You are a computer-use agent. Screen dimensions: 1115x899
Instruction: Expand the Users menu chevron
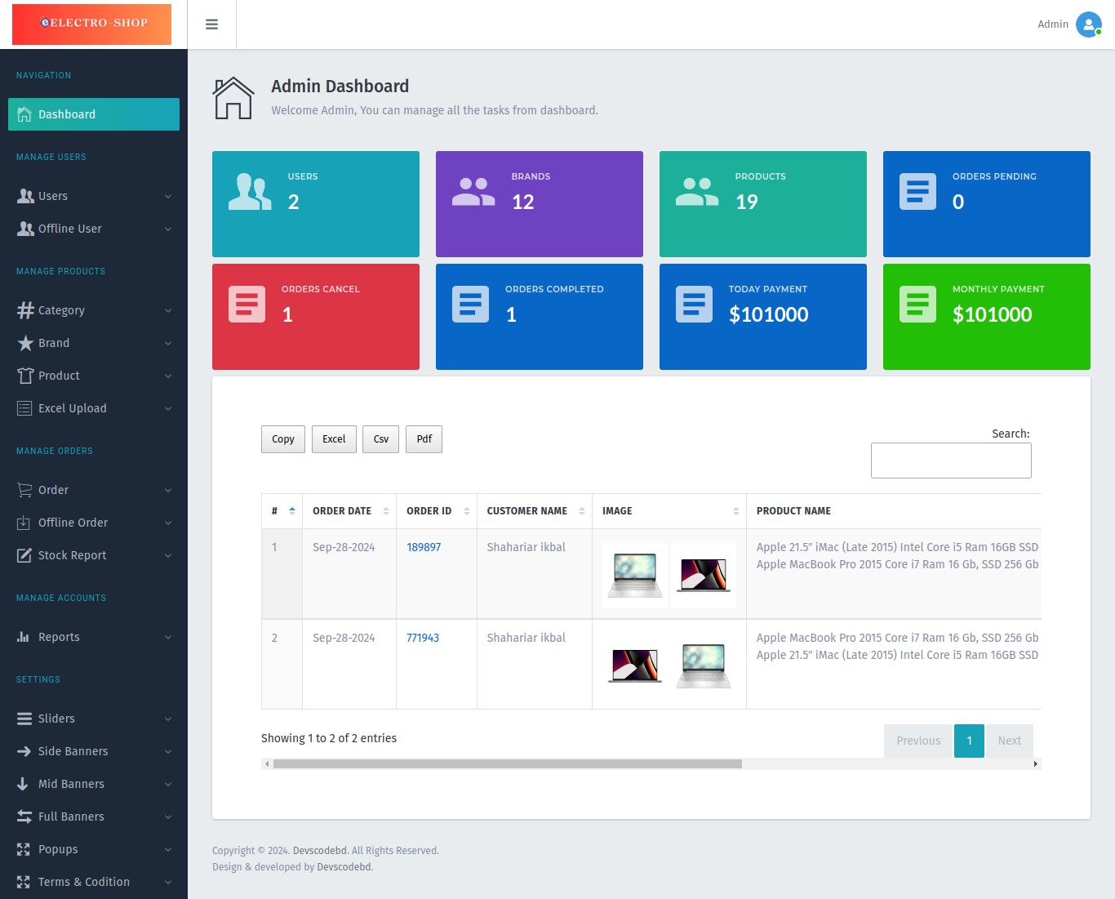pyautogui.click(x=168, y=196)
